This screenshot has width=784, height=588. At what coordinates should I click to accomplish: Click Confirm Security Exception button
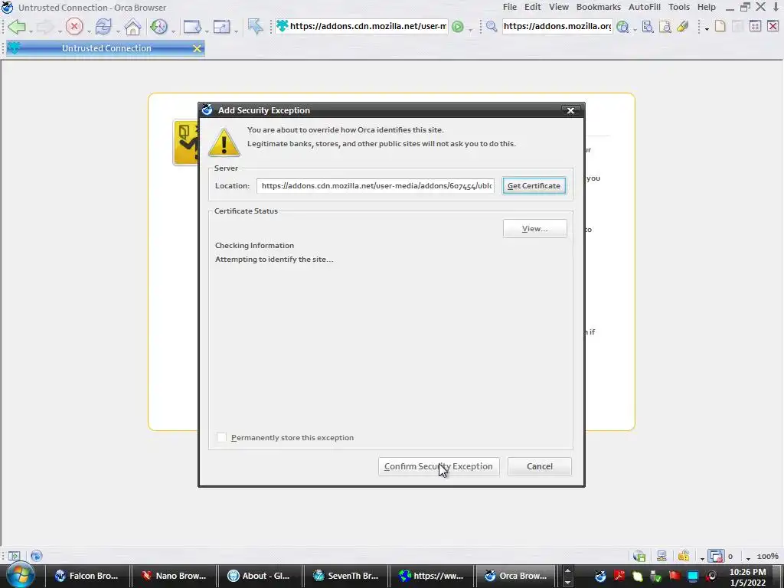439,466
